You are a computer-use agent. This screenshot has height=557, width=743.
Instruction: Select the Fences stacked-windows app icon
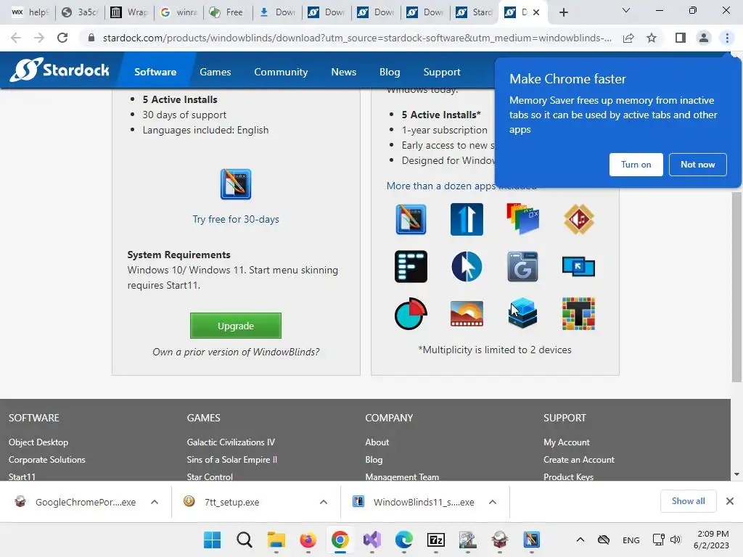click(x=522, y=219)
